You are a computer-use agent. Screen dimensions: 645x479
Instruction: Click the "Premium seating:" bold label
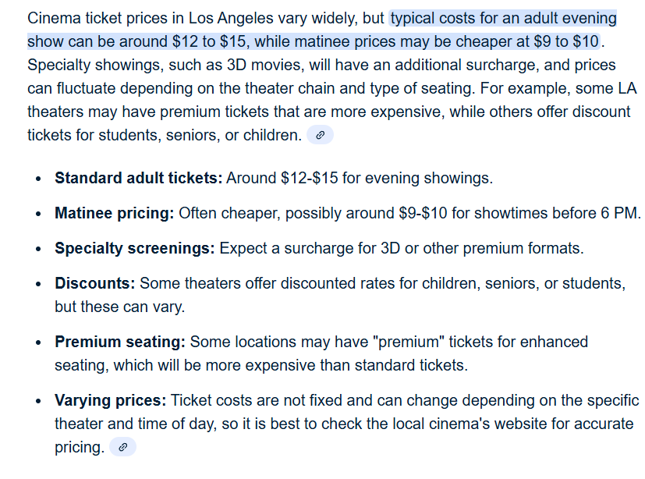coord(119,342)
